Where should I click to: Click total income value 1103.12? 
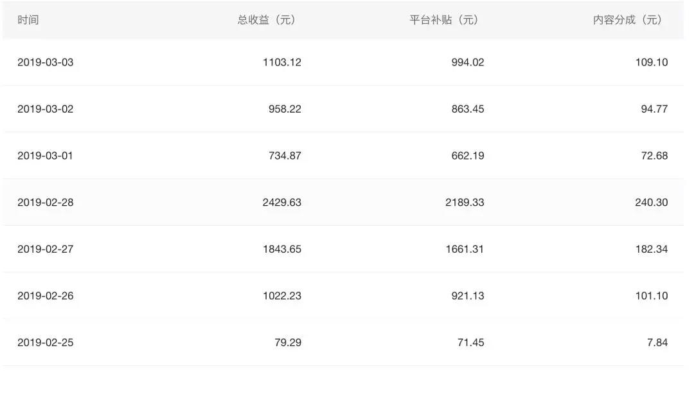(282, 62)
